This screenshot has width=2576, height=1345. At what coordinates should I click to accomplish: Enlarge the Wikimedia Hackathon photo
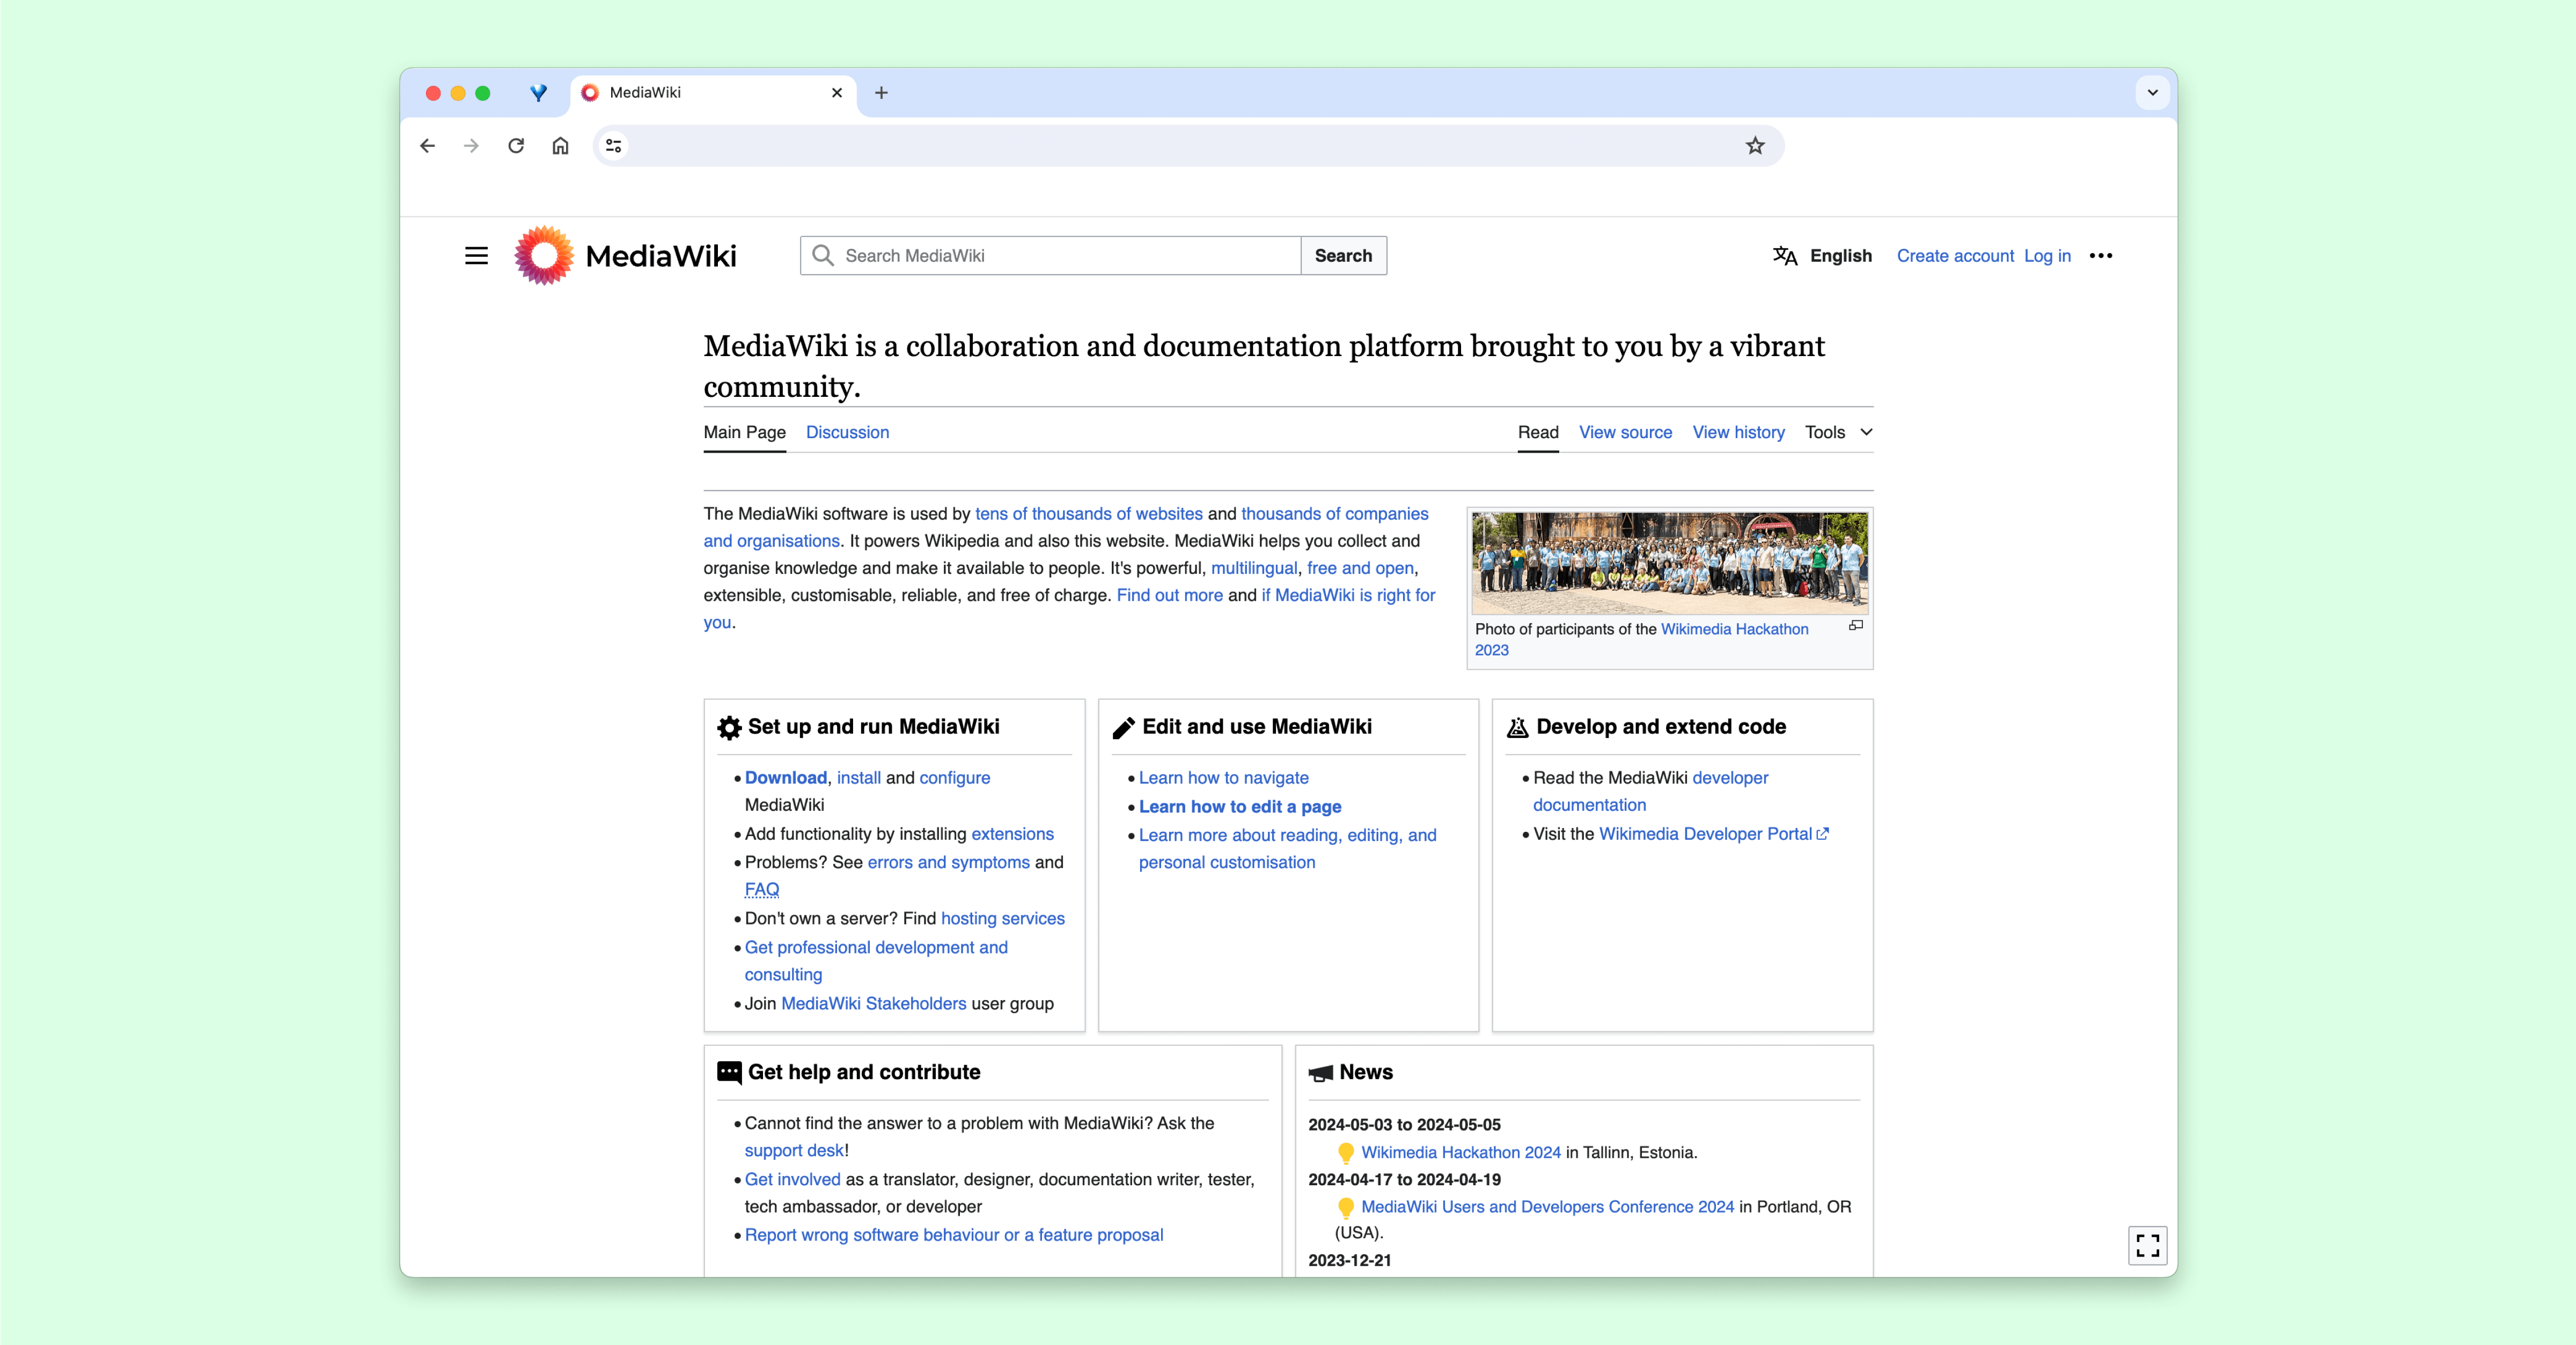[1856, 626]
